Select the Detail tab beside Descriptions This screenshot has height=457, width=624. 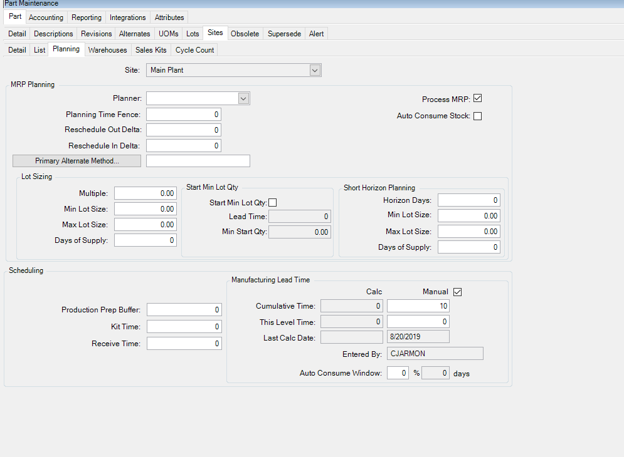[17, 34]
